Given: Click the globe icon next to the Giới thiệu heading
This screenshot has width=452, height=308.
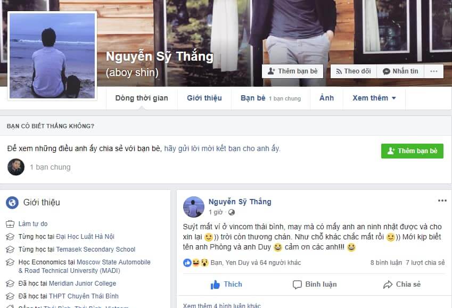Looking at the screenshot, I should click(x=12, y=203).
